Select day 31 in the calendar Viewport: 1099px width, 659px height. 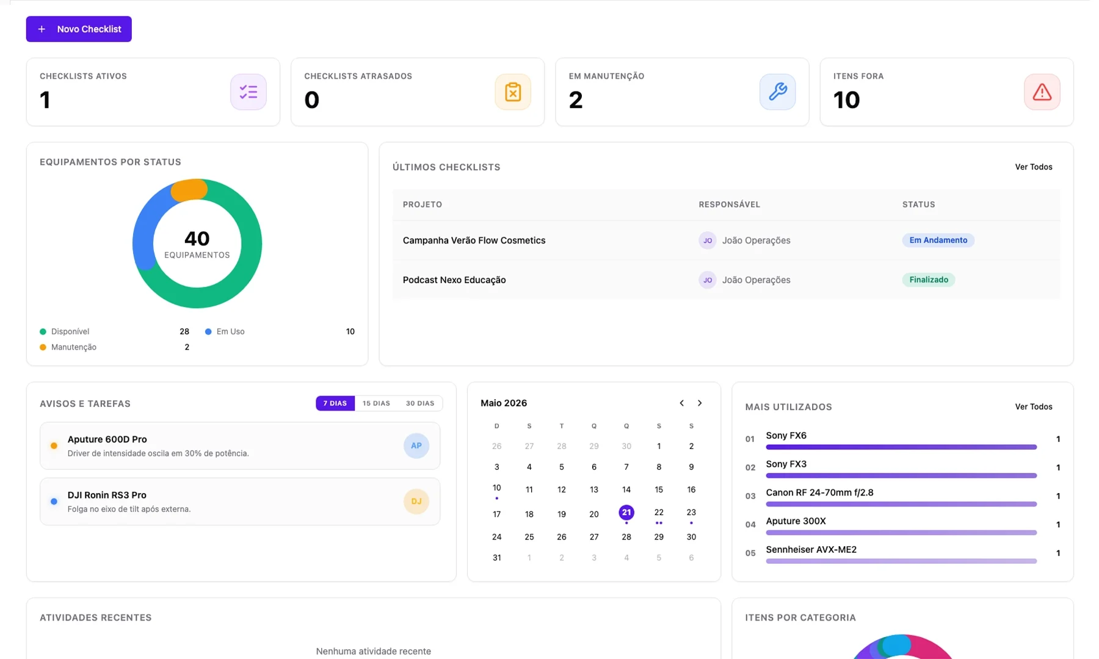click(497, 558)
